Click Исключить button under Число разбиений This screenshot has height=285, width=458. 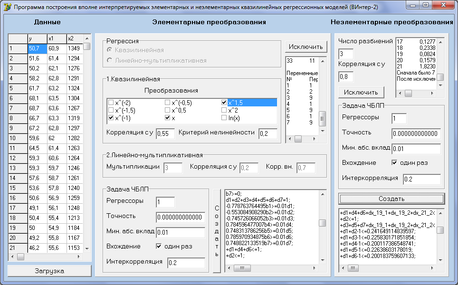361,92
